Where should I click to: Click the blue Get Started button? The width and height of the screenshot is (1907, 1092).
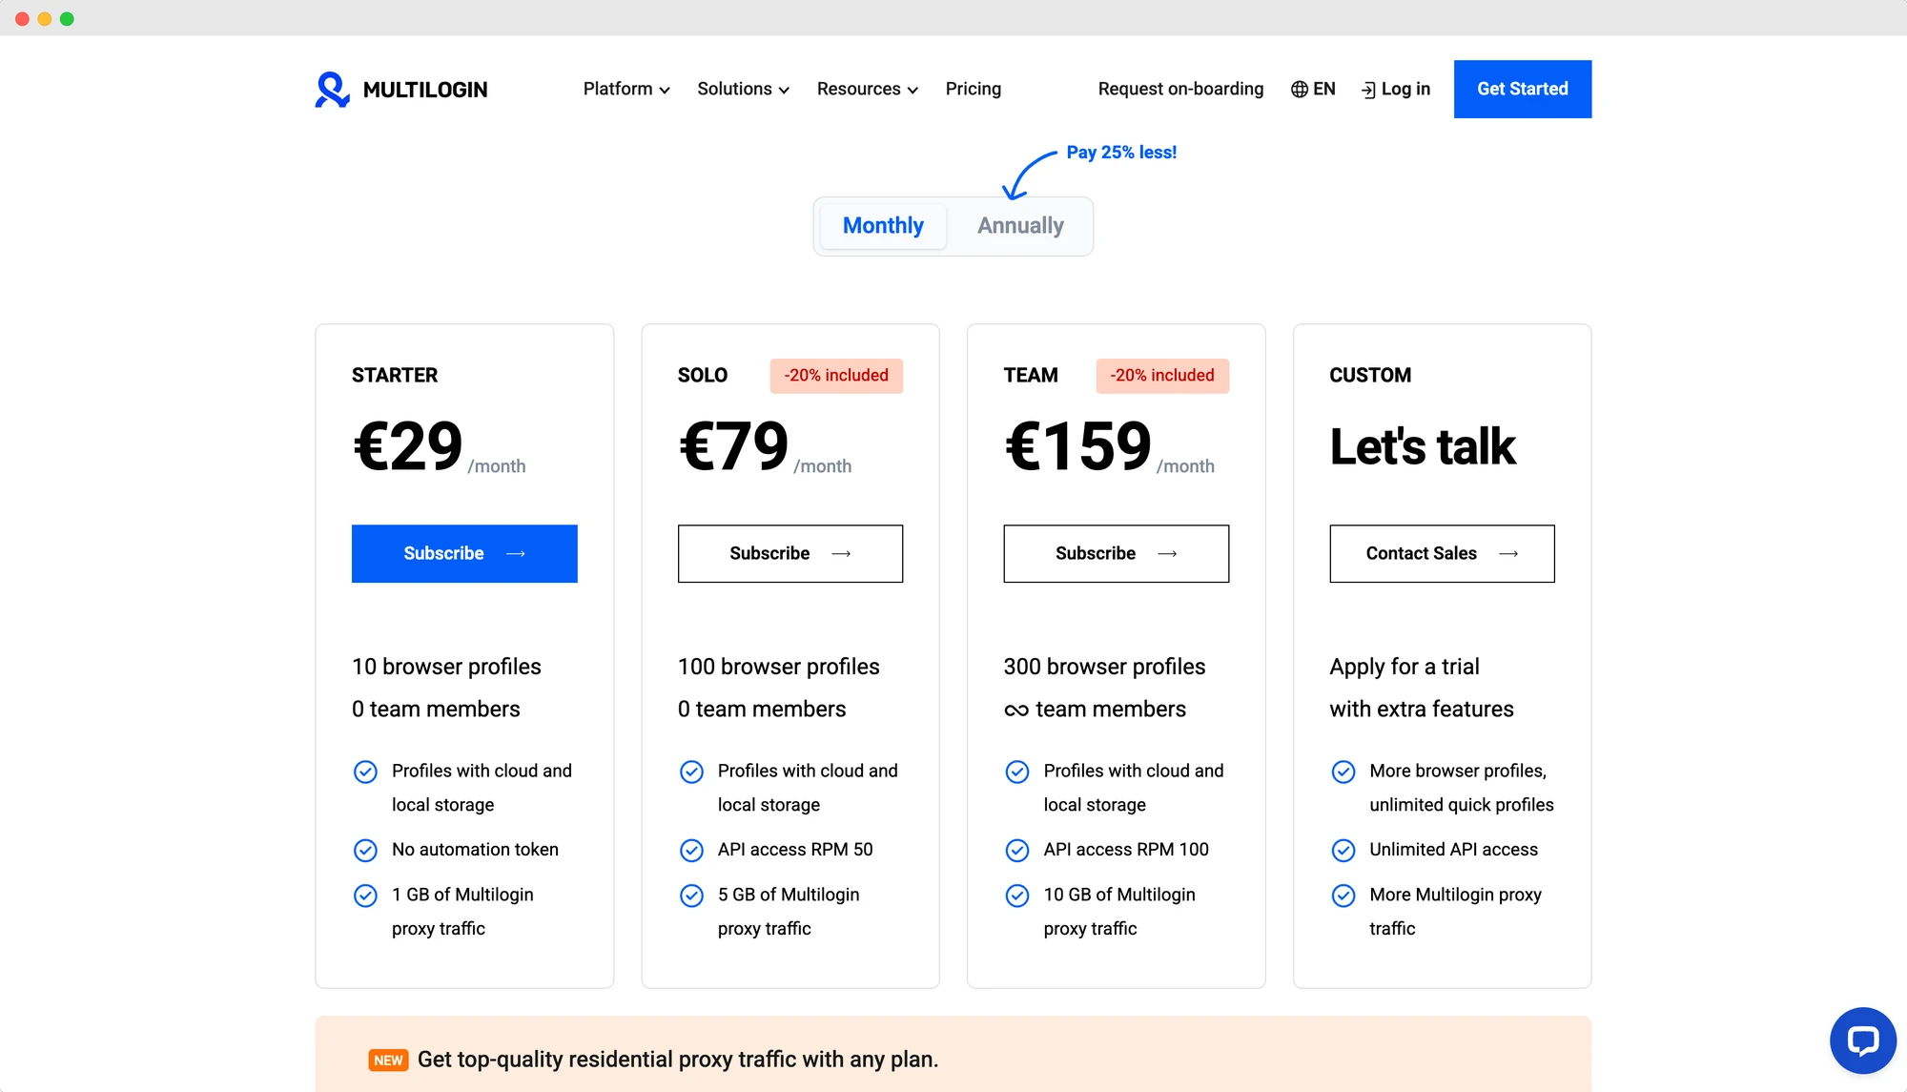coord(1523,89)
